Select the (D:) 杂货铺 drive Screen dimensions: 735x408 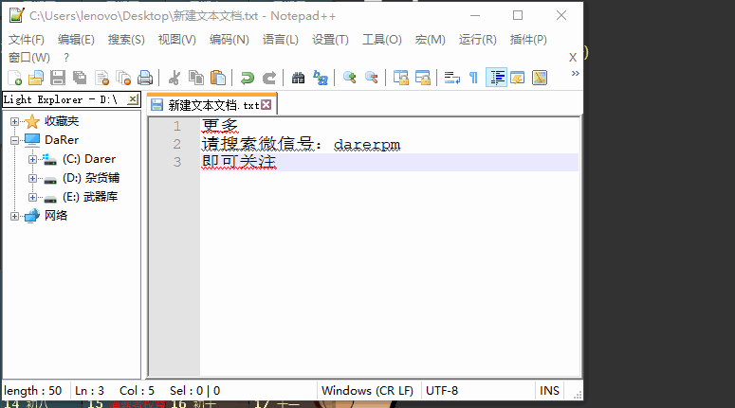tap(91, 178)
